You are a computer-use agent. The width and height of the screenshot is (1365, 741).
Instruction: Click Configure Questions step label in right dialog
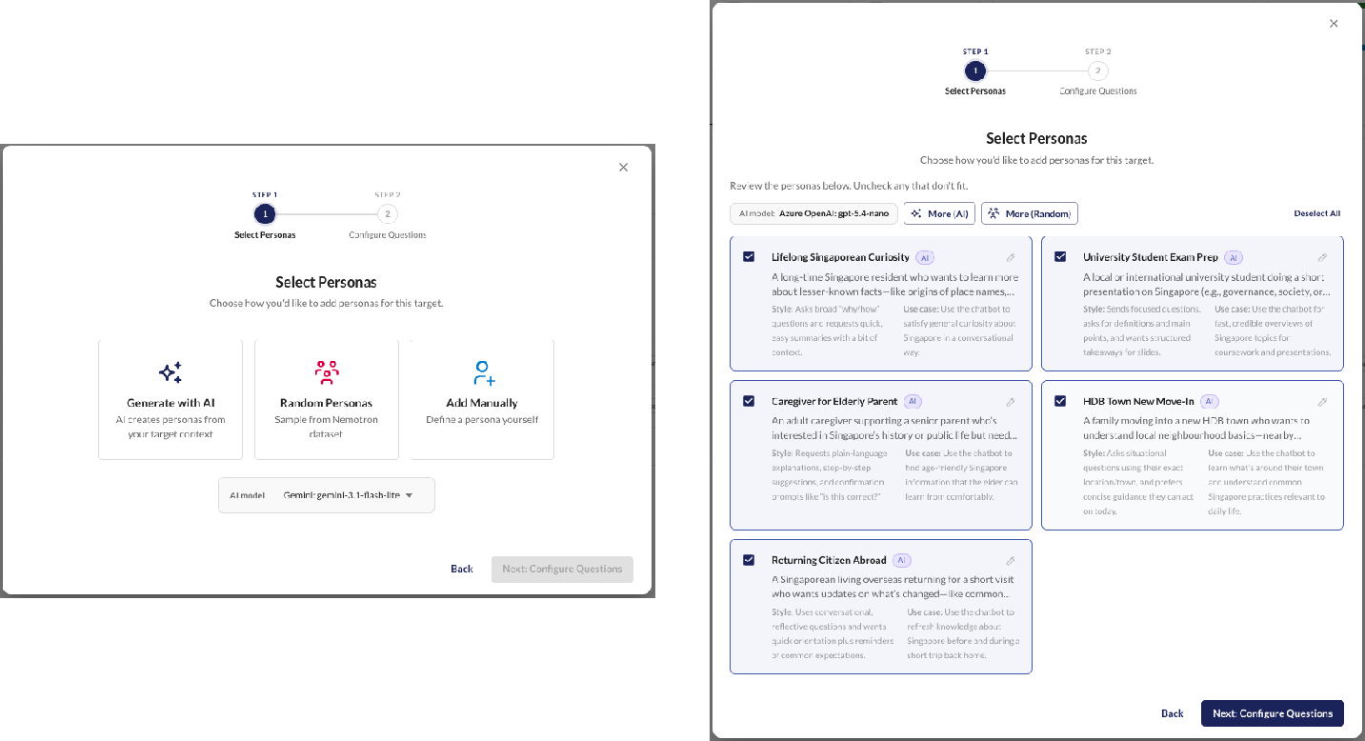(x=1097, y=91)
